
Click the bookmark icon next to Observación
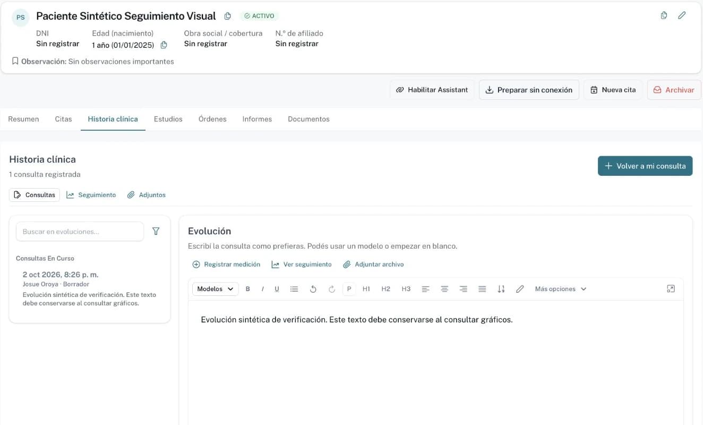click(x=15, y=62)
